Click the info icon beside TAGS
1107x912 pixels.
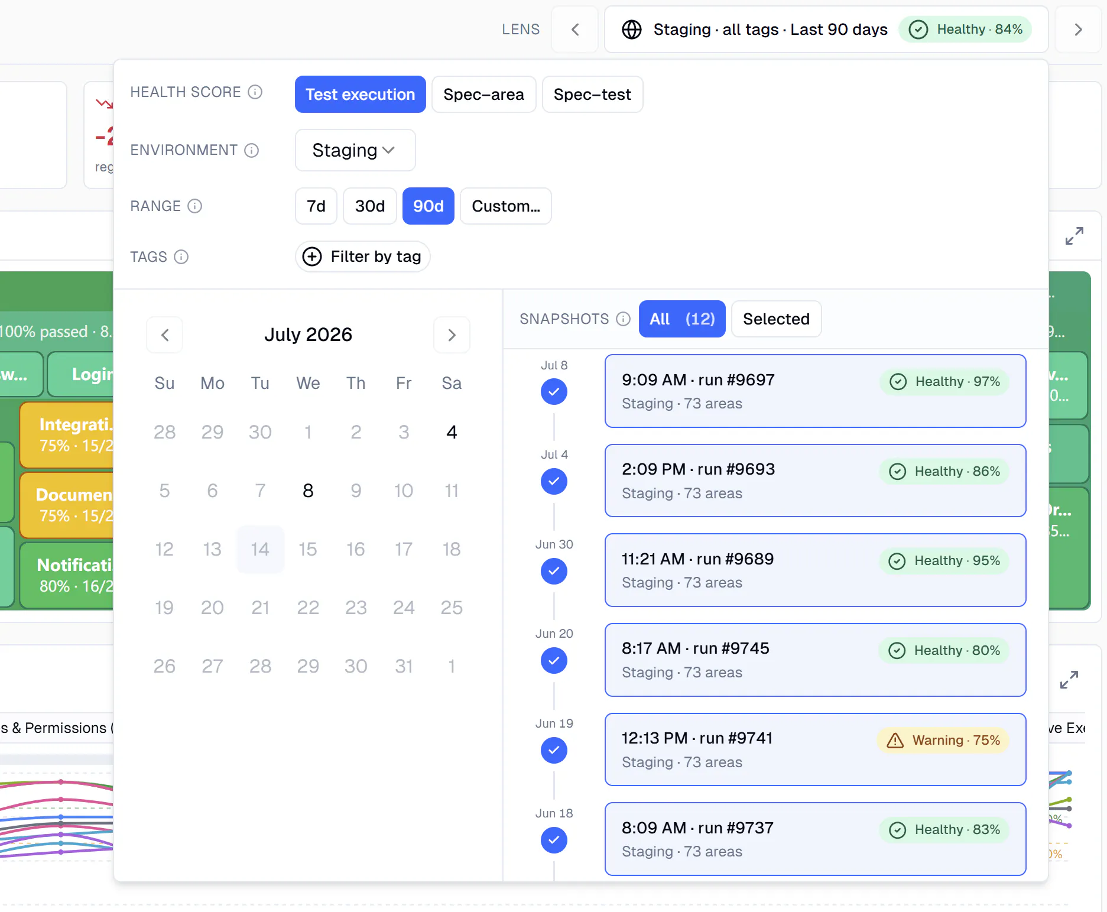(181, 257)
